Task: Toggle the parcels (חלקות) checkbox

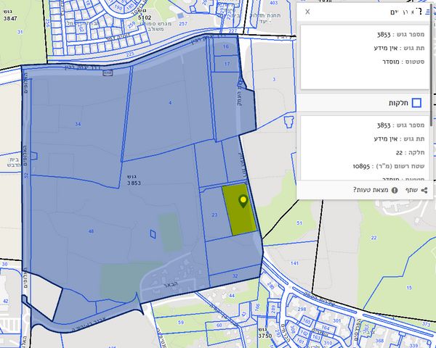Action: pos(416,103)
